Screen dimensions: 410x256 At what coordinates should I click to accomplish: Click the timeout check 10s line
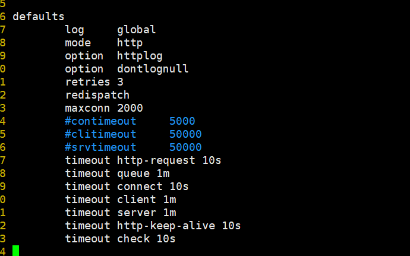tap(120, 239)
